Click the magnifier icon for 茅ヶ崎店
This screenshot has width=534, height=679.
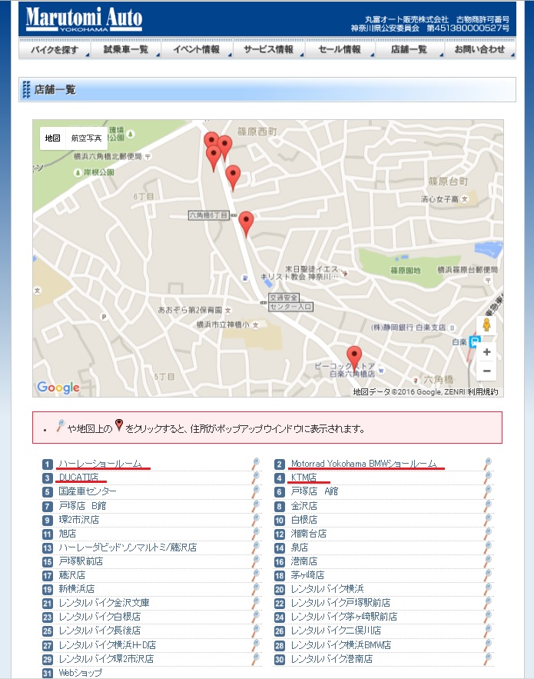click(x=488, y=574)
